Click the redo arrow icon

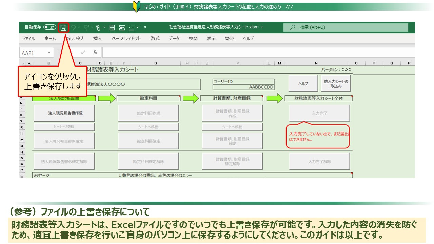[x=86, y=27]
